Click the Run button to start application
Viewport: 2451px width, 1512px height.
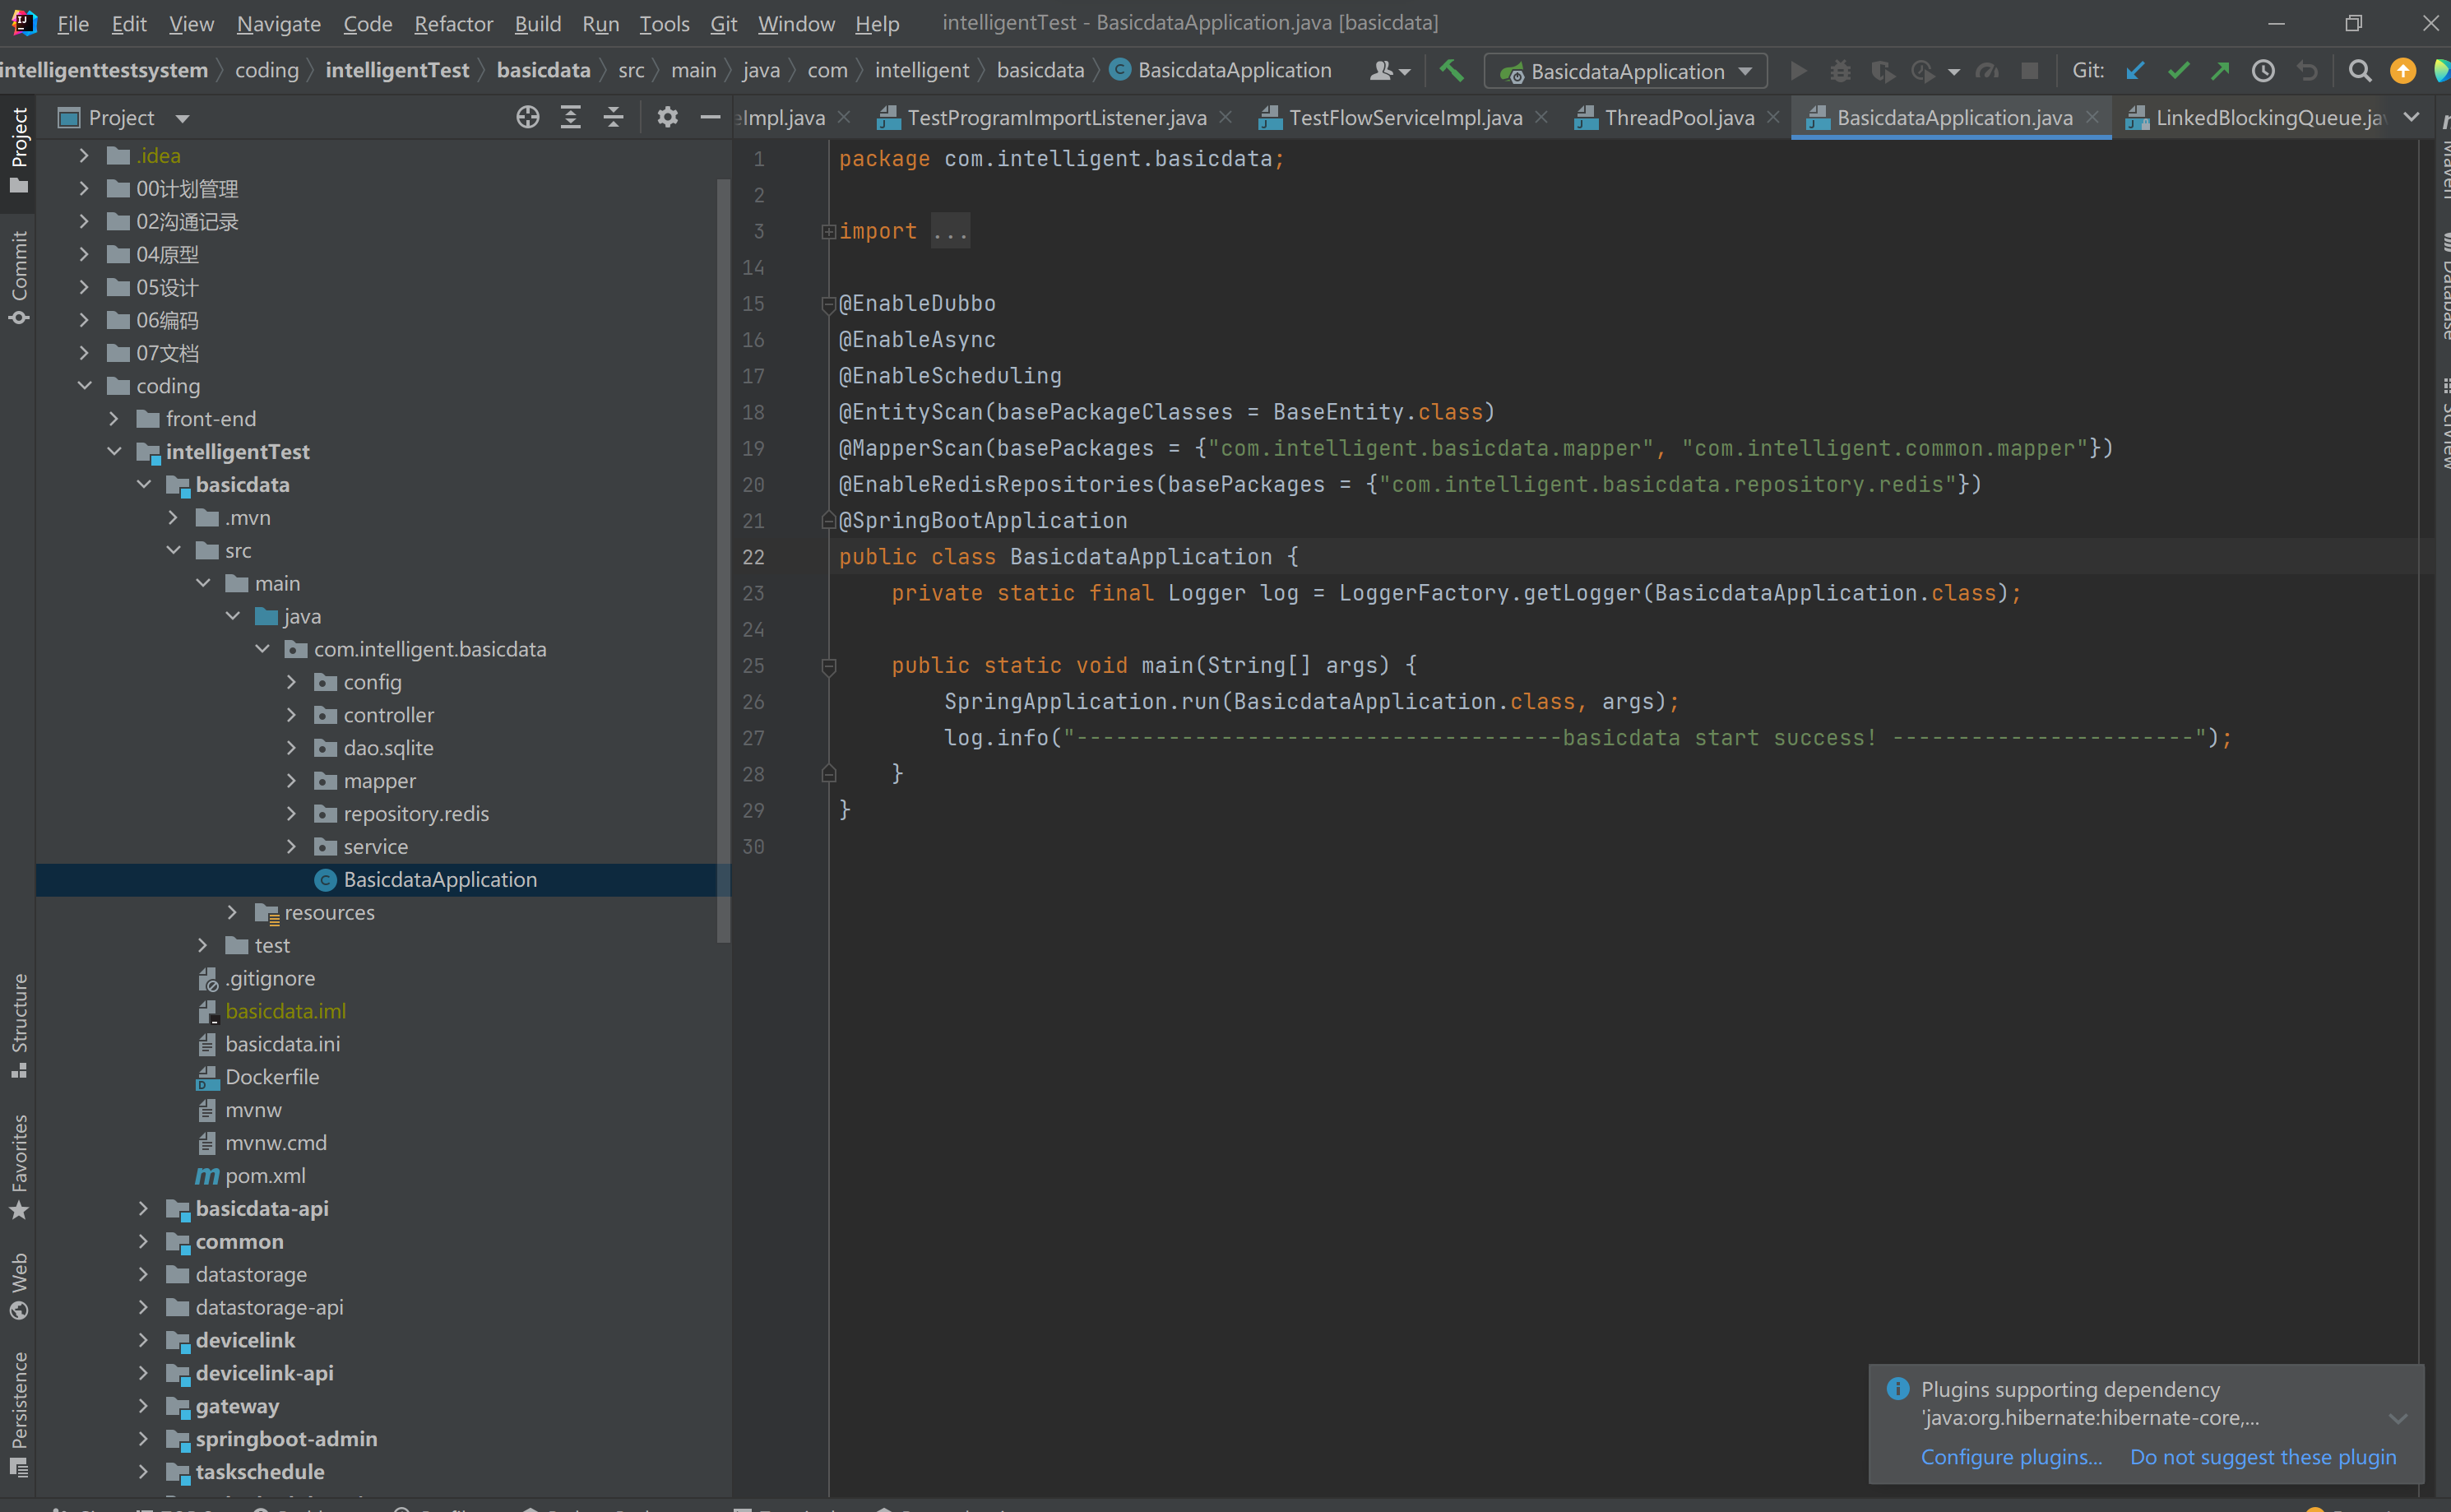1800,72
